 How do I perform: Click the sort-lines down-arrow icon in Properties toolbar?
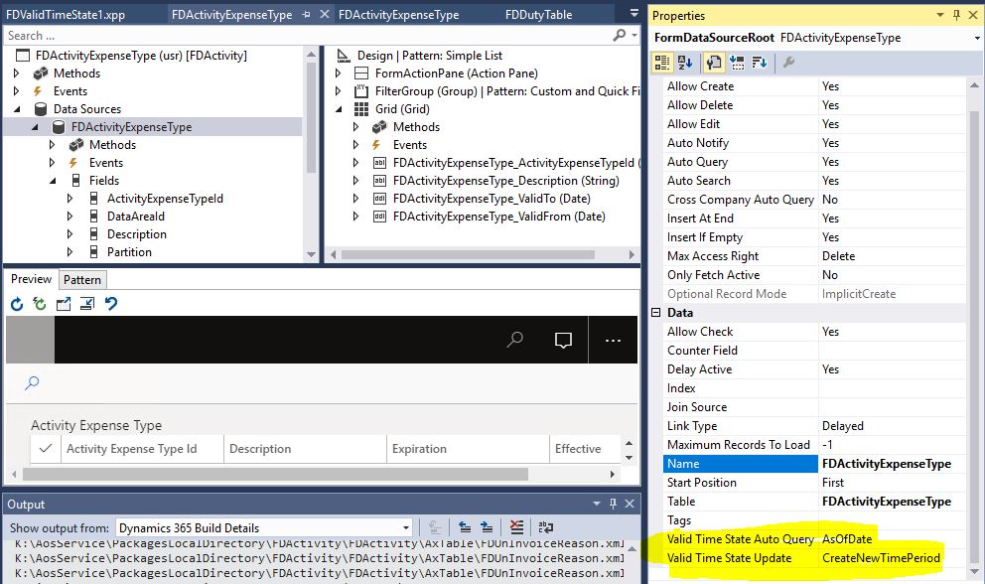pyautogui.click(x=760, y=63)
